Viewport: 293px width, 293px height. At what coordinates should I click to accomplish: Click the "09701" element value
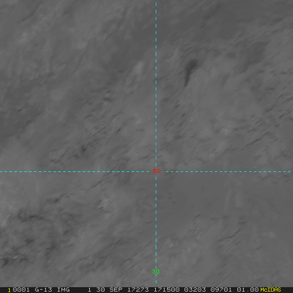(221, 290)
